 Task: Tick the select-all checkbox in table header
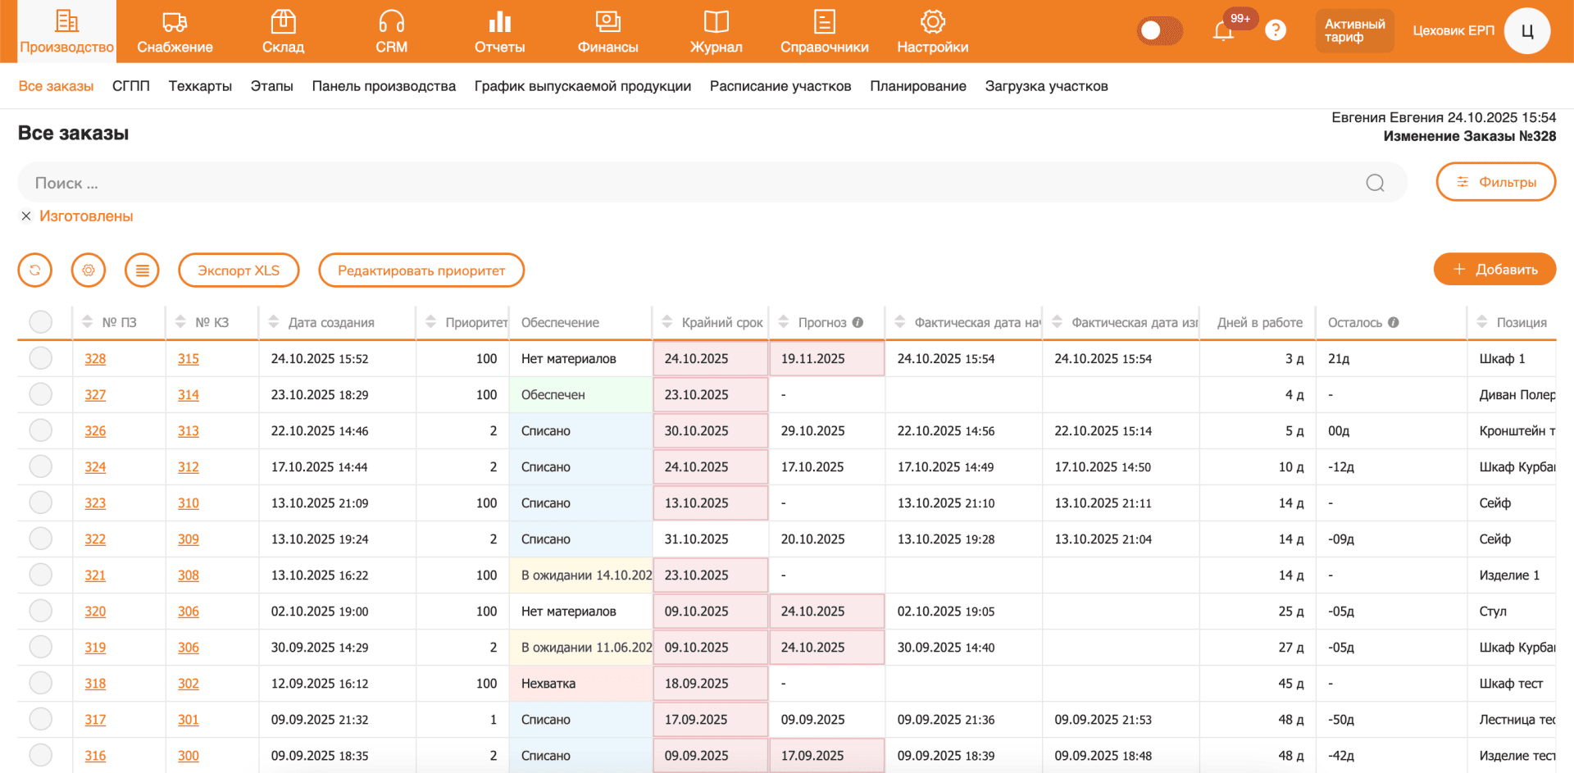(x=40, y=322)
